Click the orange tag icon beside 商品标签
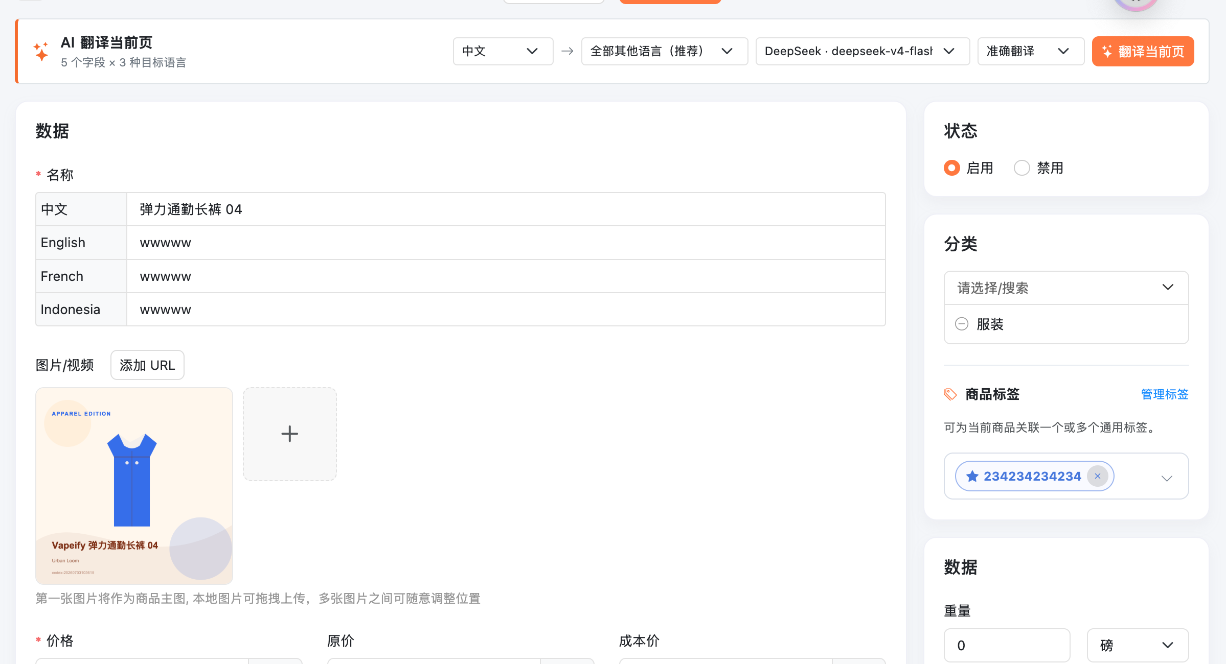1226x664 pixels. pyautogui.click(x=950, y=394)
